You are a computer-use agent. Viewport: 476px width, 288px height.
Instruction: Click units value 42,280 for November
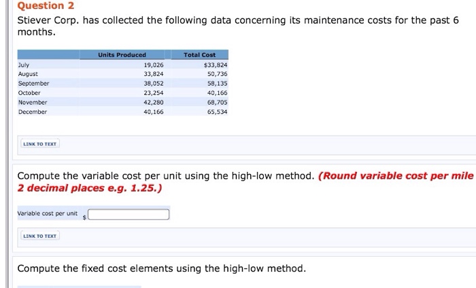[x=154, y=102]
